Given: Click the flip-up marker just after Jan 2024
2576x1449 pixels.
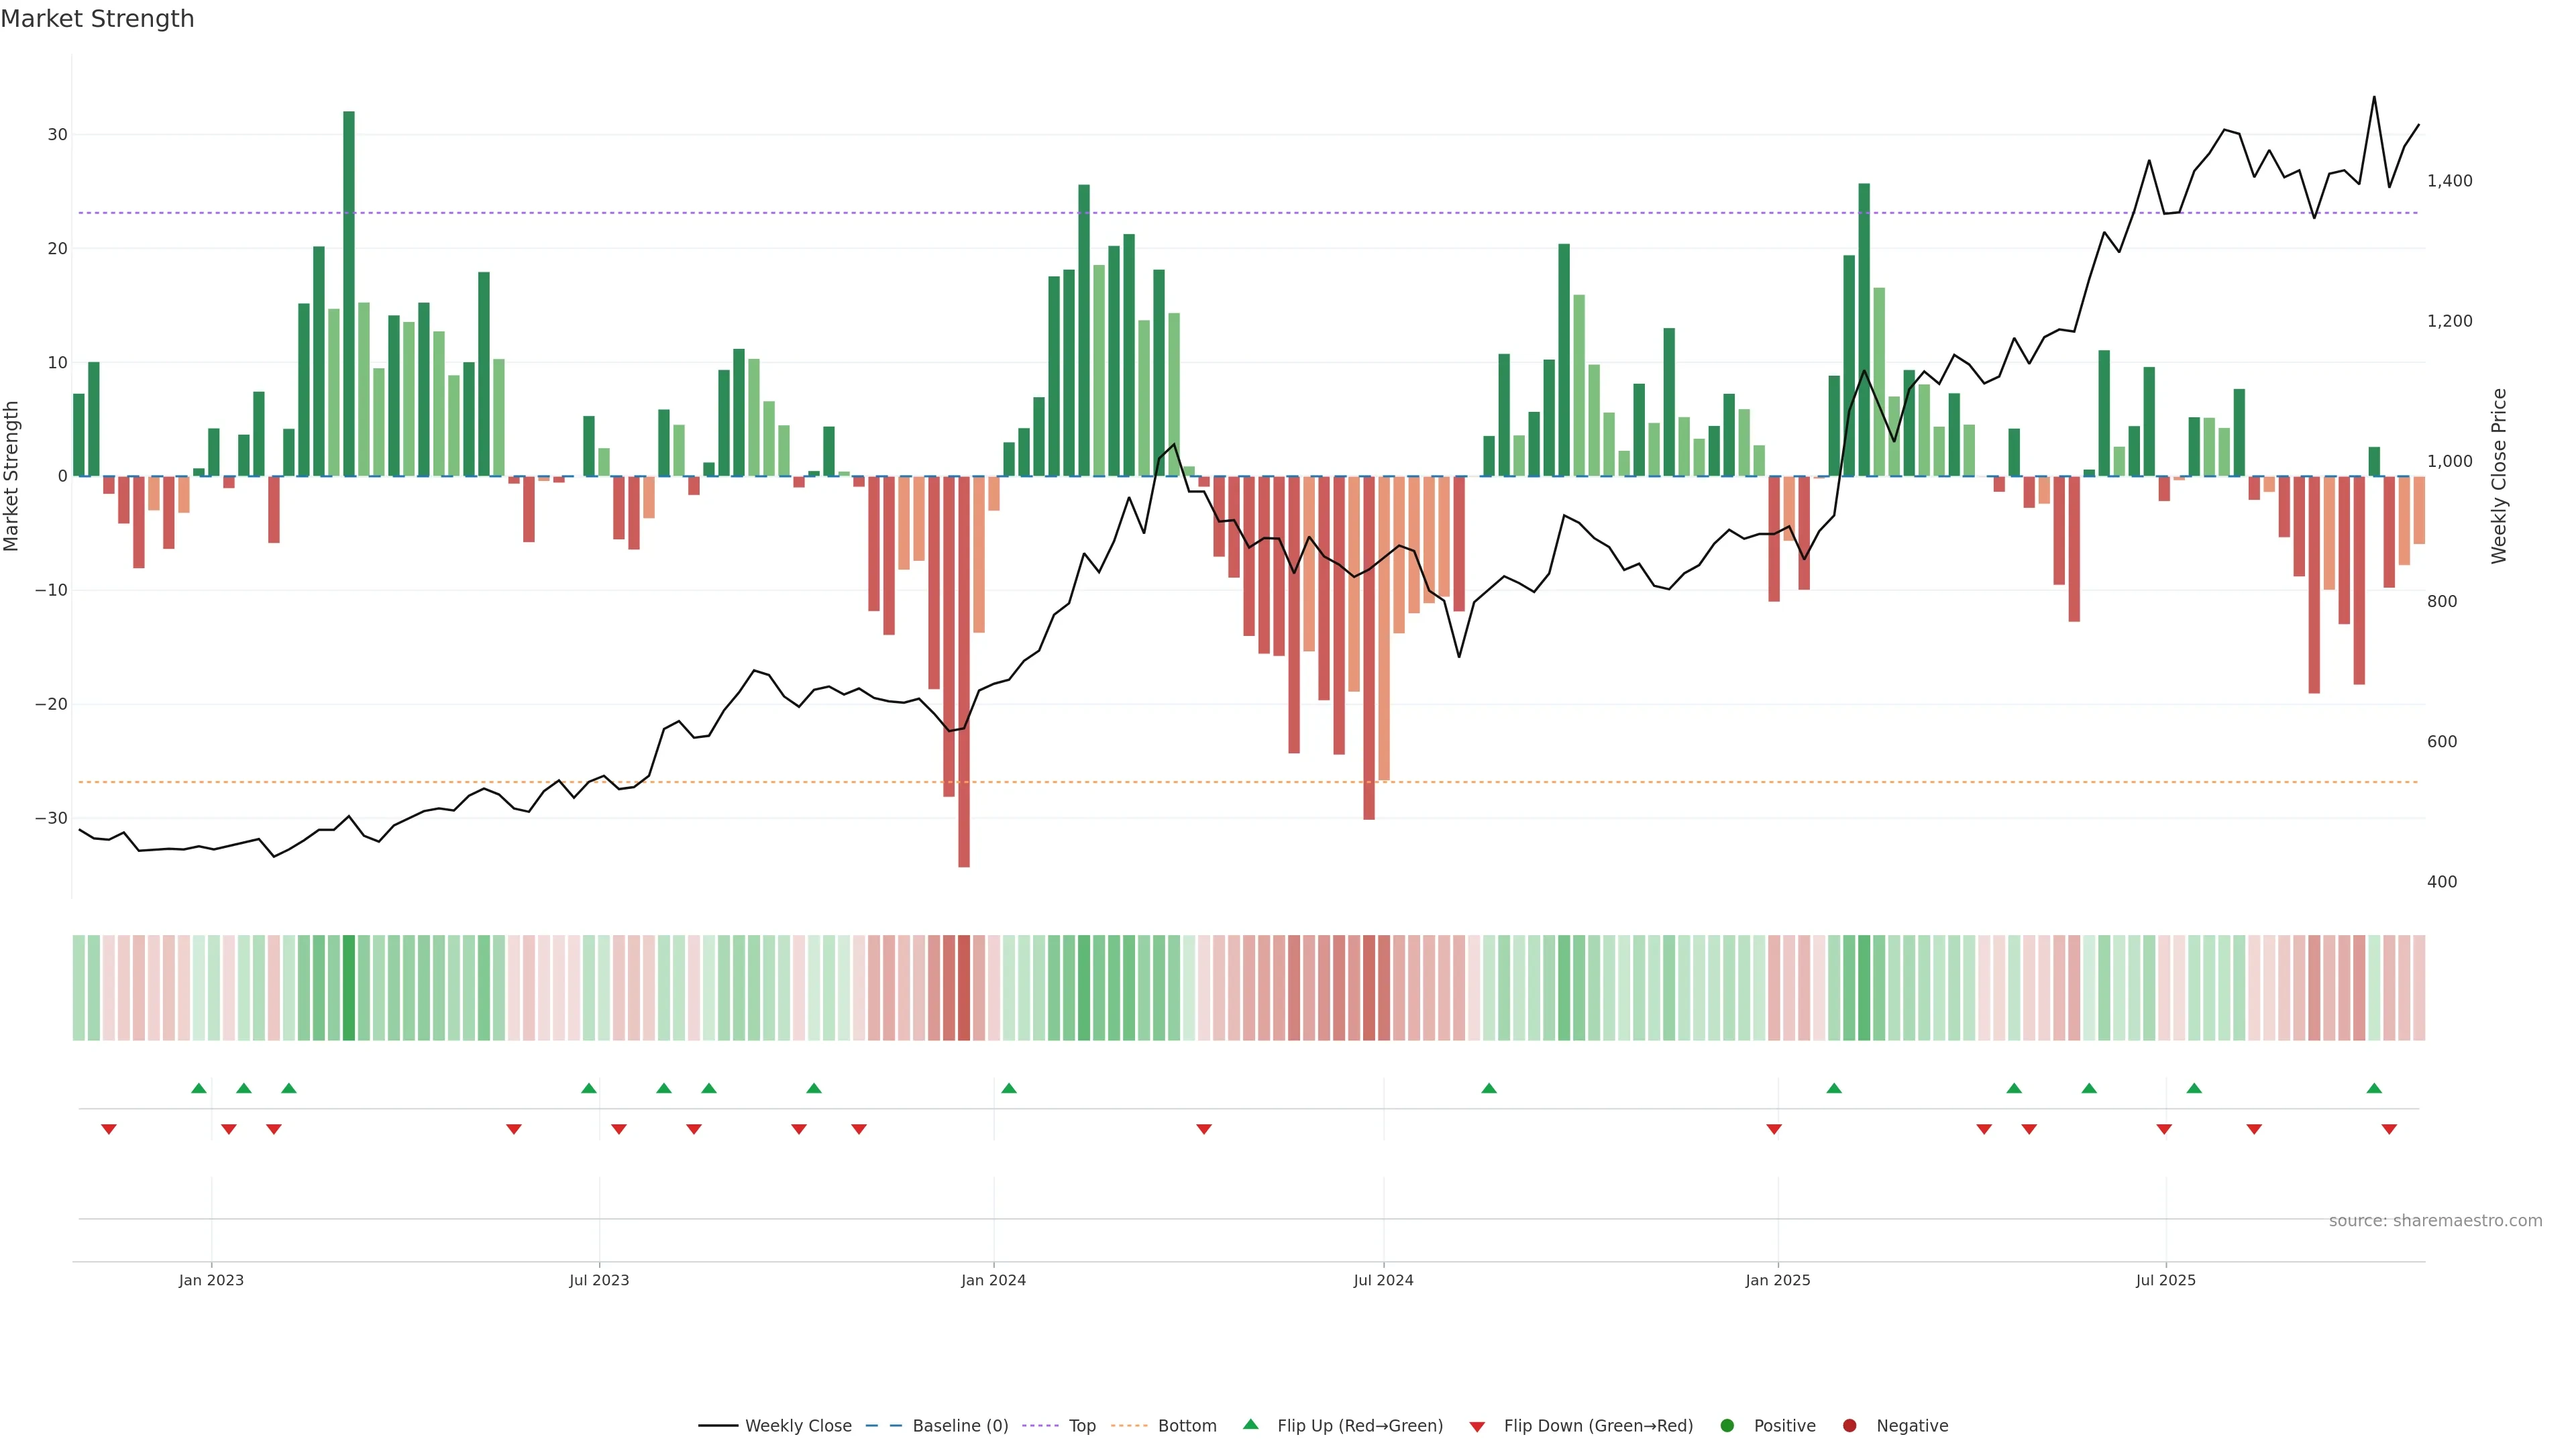Looking at the screenshot, I should (x=1009, y=1088).
